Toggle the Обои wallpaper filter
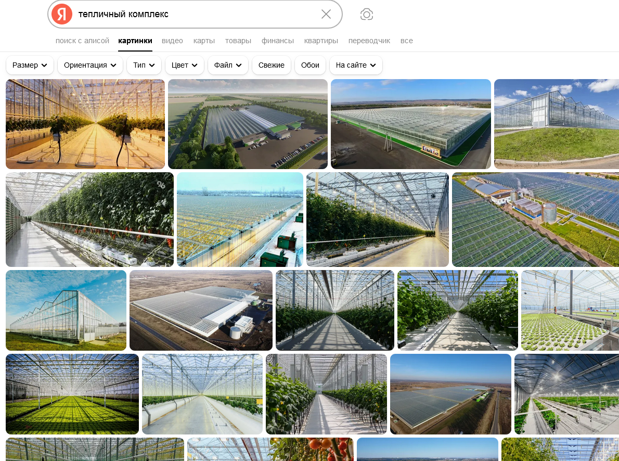 (x=310, y=65)
